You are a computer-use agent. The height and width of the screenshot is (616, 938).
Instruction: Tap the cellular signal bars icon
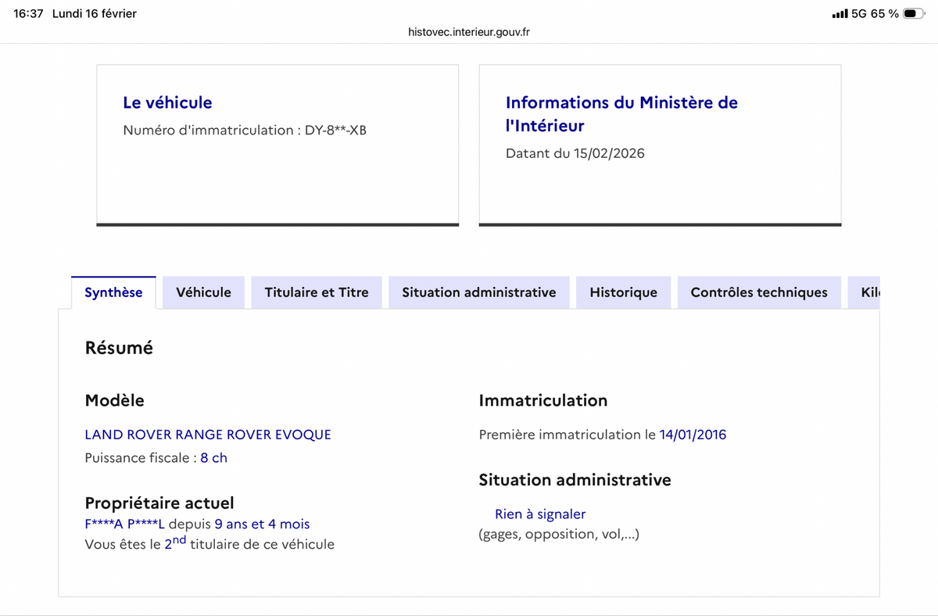[x=840, y=14]
